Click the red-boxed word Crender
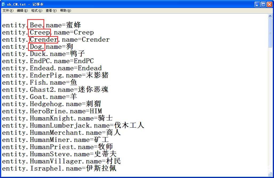This screenshot has height=178, width=274. 43,40
